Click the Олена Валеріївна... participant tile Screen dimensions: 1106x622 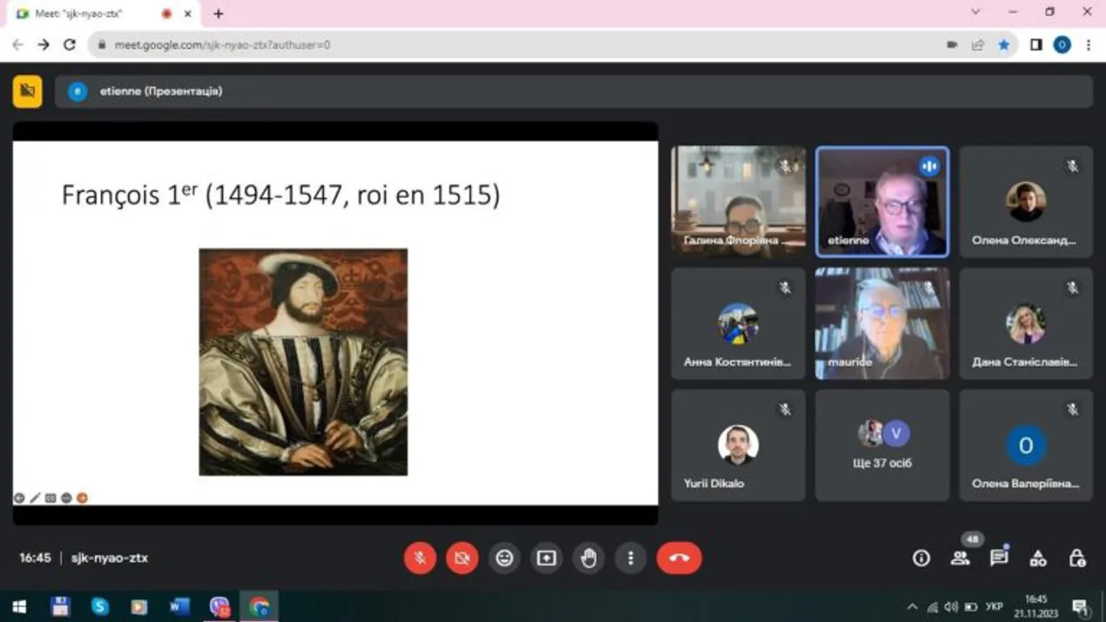(1026, 445)
